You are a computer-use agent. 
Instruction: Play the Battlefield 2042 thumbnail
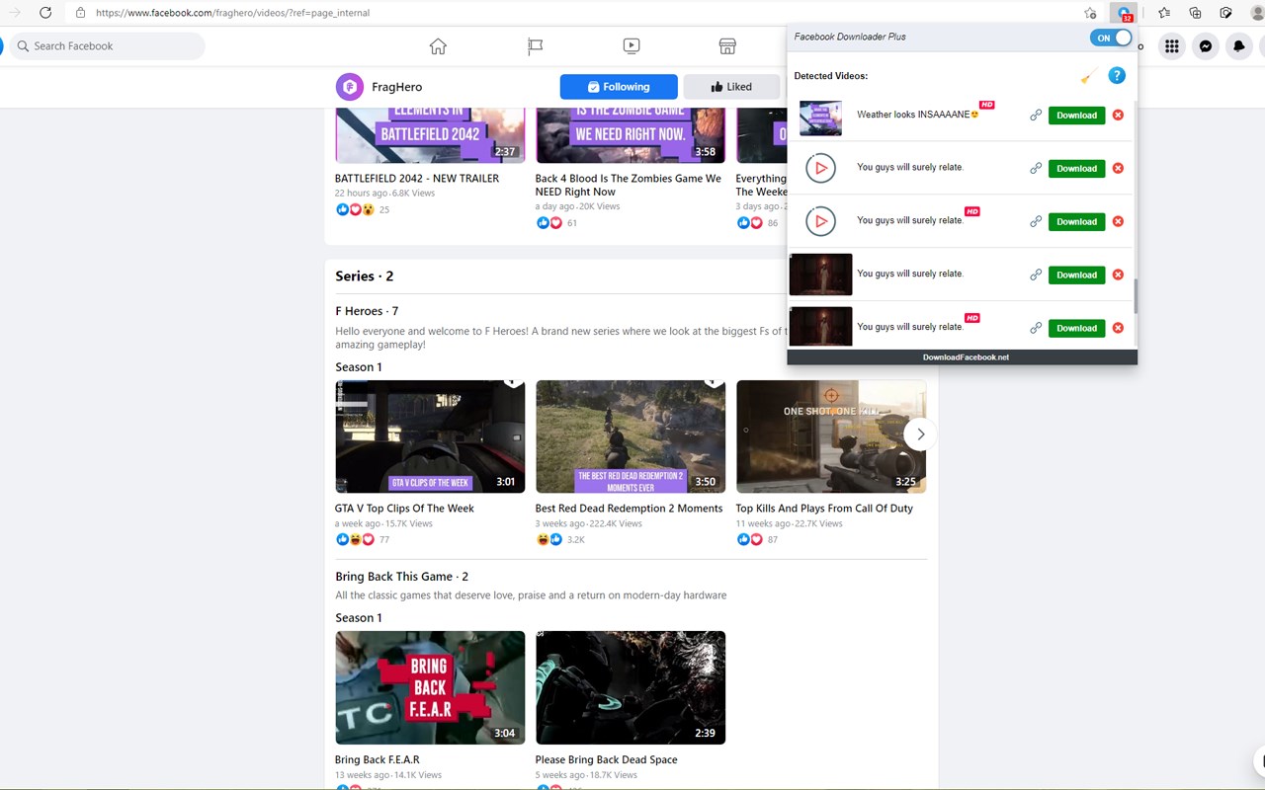click(x=430, y=136)
